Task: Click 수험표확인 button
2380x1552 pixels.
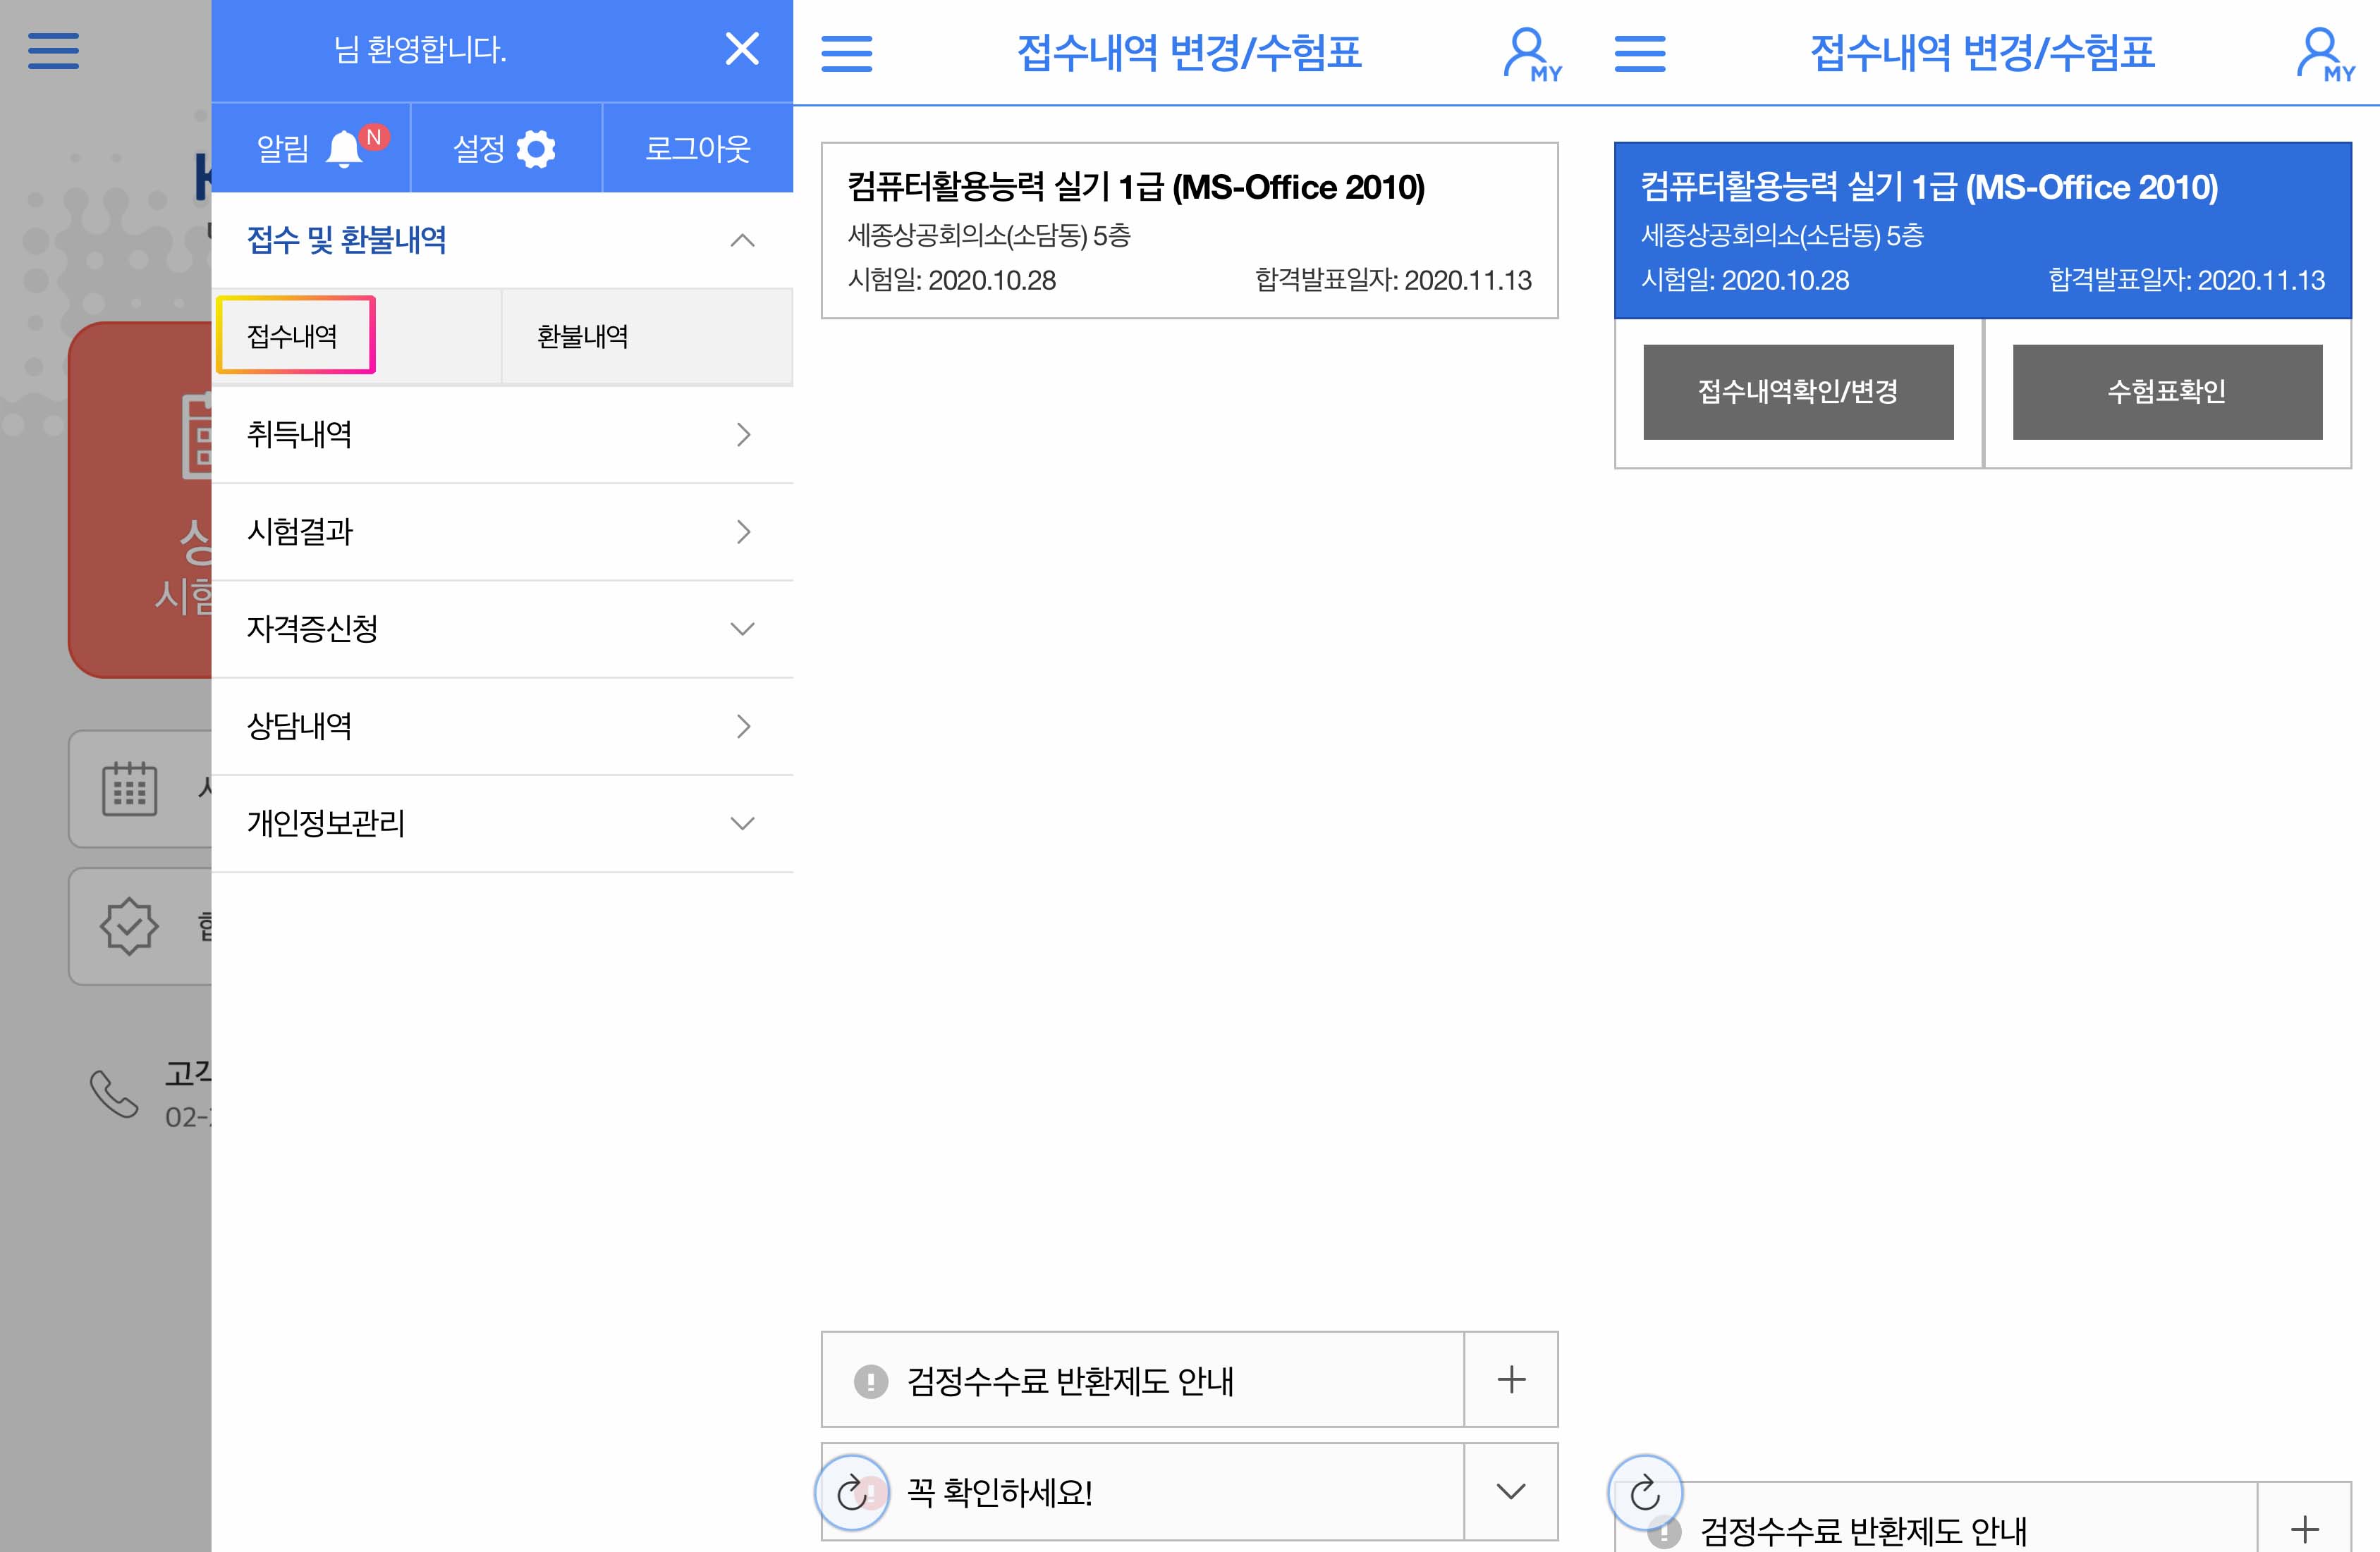Action: click(x=2166, y=392)
